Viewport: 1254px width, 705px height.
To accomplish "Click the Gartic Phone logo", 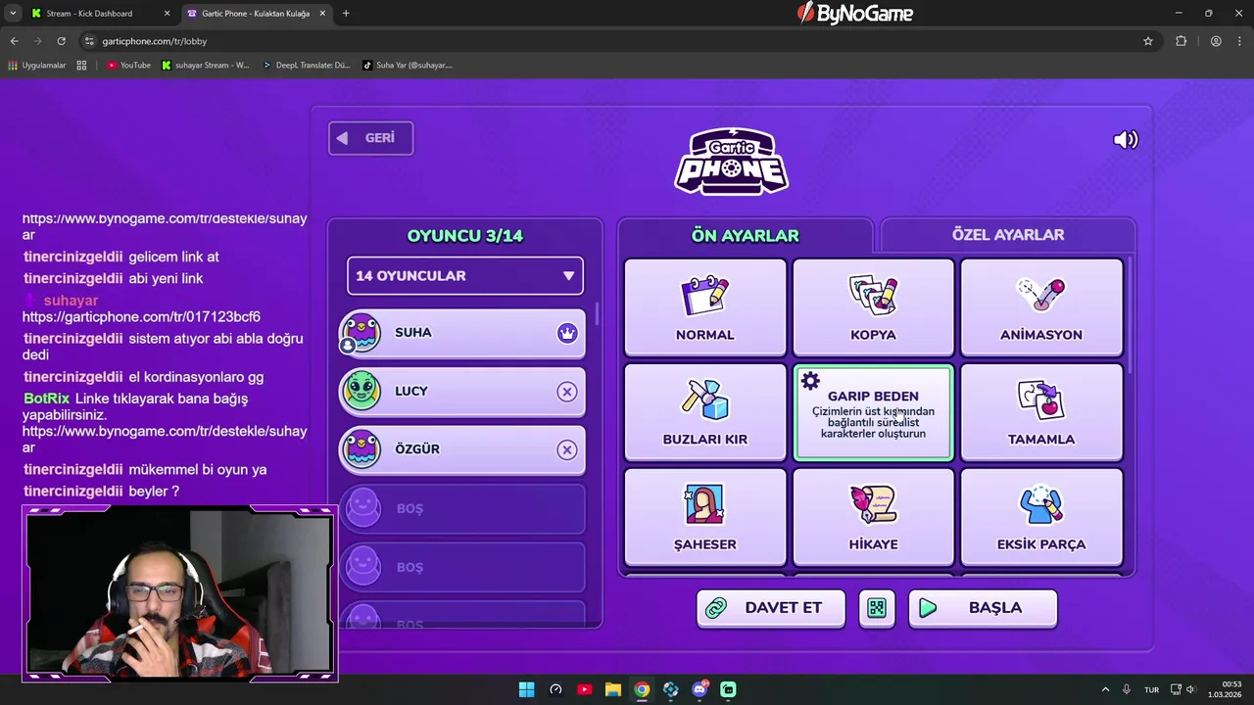I will [731, 162].
